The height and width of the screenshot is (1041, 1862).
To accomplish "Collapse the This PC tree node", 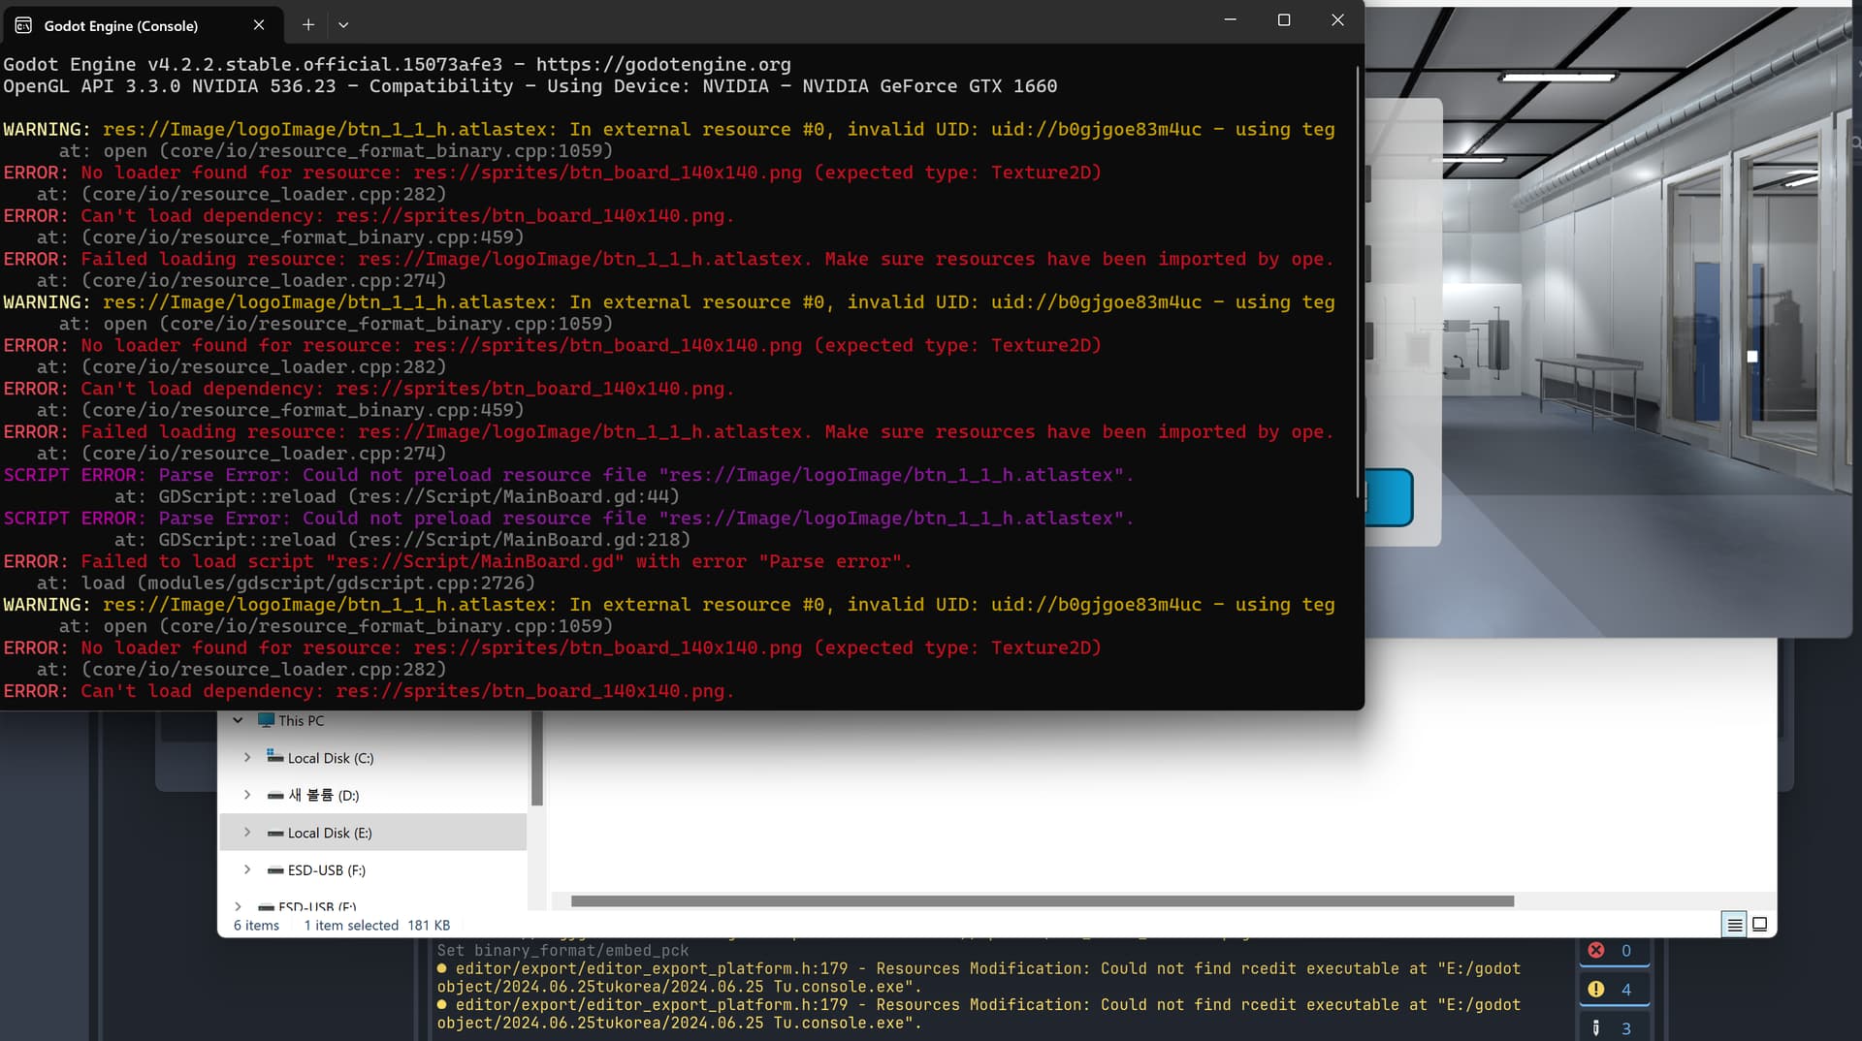I will 238,720.
